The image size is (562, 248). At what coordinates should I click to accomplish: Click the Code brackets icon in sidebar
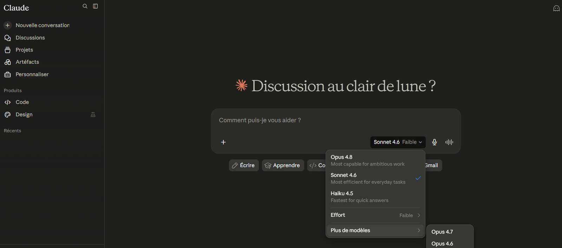[x=7, y=102]
